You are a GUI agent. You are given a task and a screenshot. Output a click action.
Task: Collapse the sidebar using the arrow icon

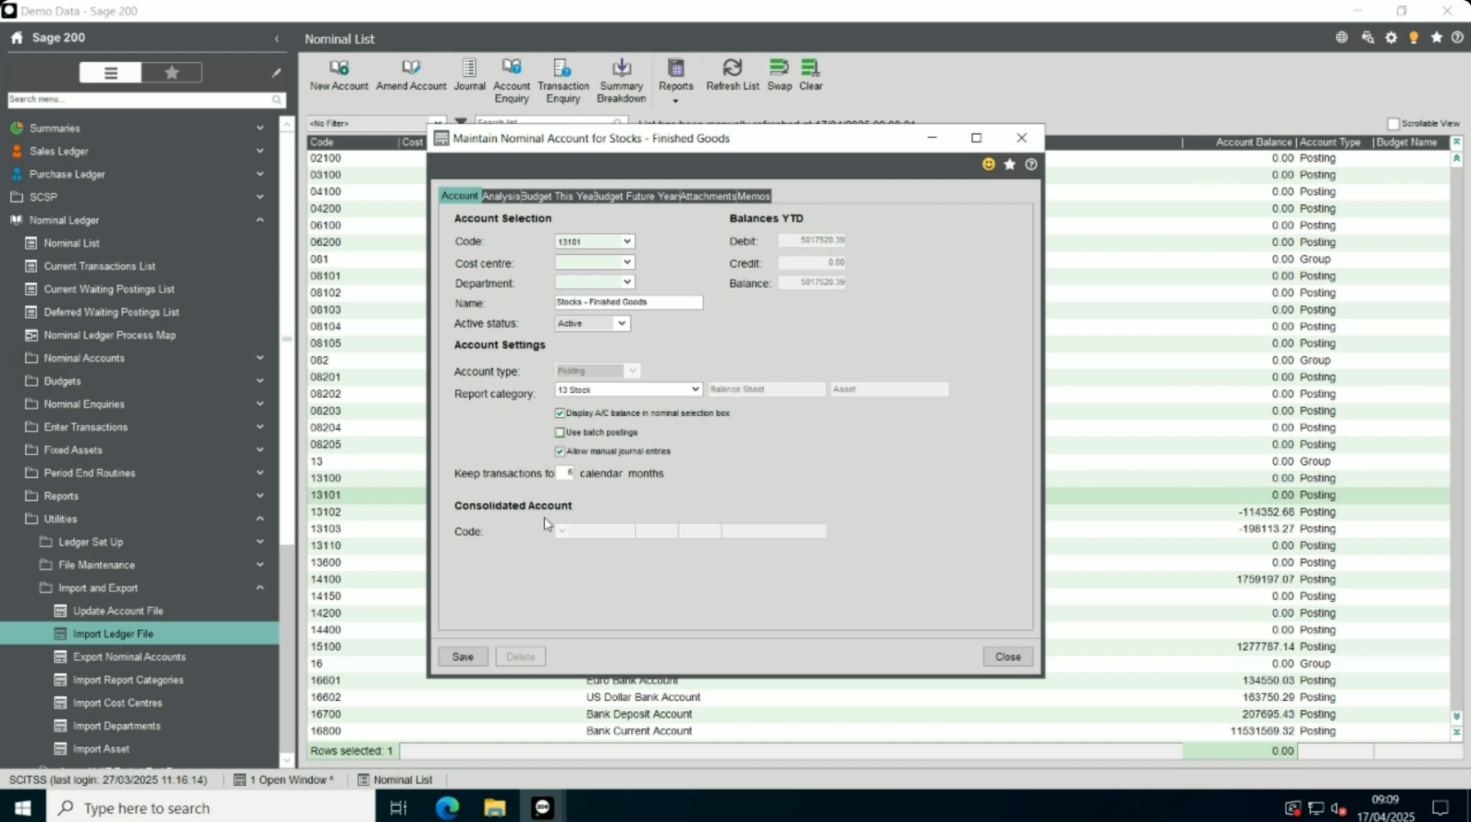click(276, 38)
